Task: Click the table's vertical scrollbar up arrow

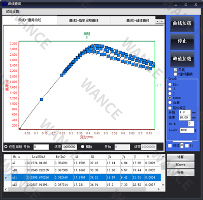Action: pyautogui.click(x=163, y=156)
